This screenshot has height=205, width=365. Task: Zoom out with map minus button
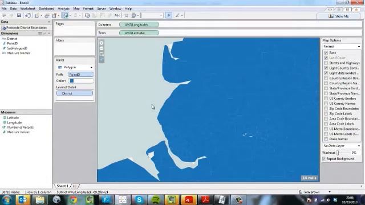coord(102,48)
